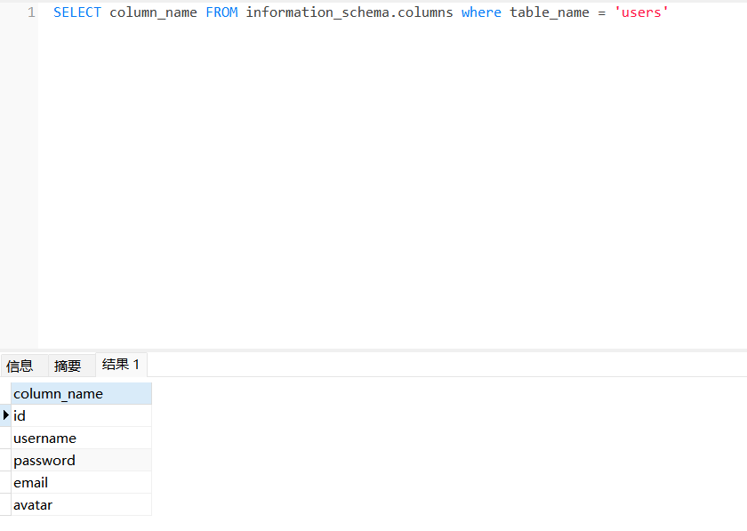Click line number 1 in the gutter
This screenshot has width=747, height=531.
click(x=31, y=12)
